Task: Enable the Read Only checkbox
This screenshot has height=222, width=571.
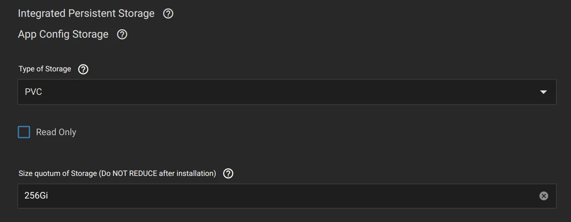Action: pos(24,132)
